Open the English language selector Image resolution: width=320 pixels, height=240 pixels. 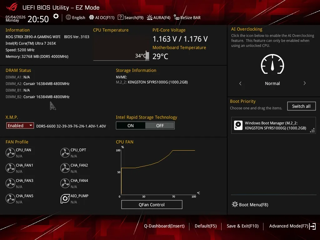(76, 17)
